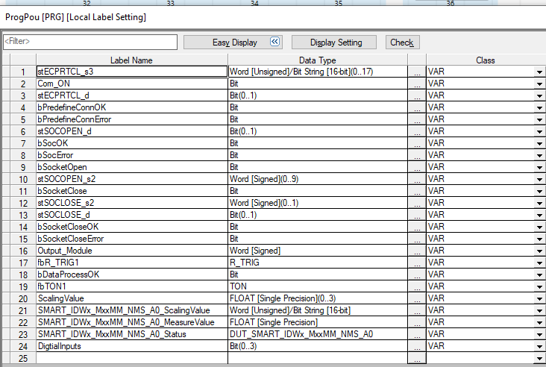Click data type Word [Unsigned]/Bit String [16-bit](0..17)
The height and width of the screenshot is (367, 546).
[x=318, y=72]
